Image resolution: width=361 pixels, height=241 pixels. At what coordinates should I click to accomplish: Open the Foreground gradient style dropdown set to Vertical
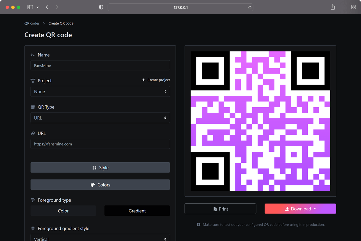[100, 238]
